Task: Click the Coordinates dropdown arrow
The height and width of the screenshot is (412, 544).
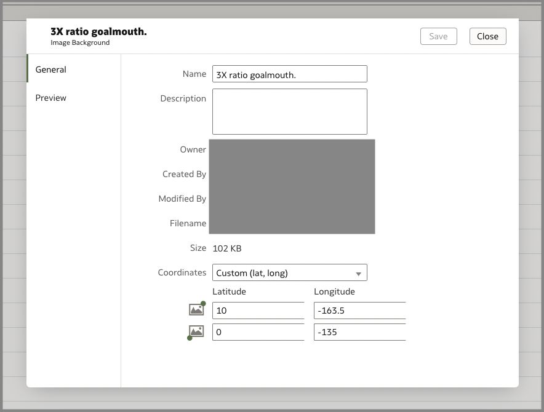Action: coord(359,272)
